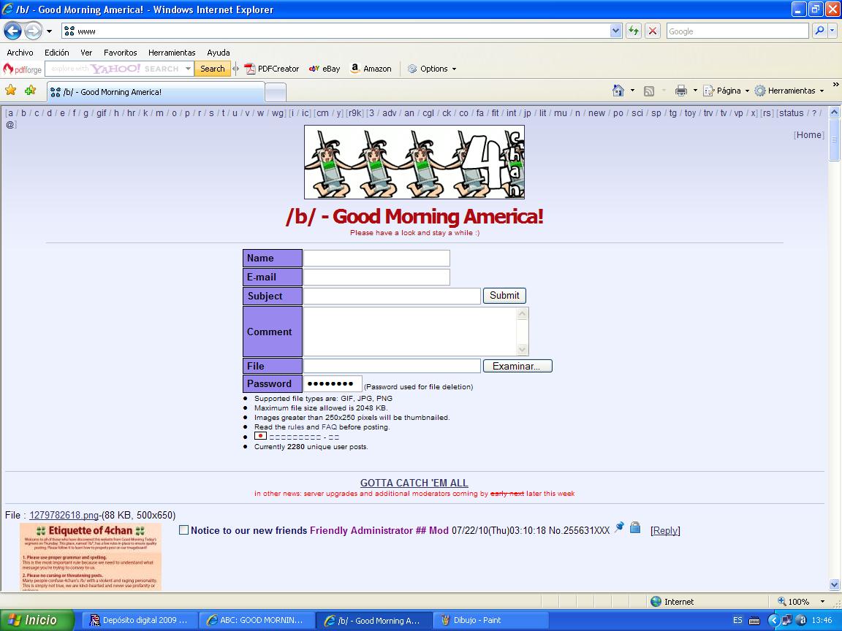Click the toolbar overflow chevron
Screen dimensions: 842x631
[835, 84]
